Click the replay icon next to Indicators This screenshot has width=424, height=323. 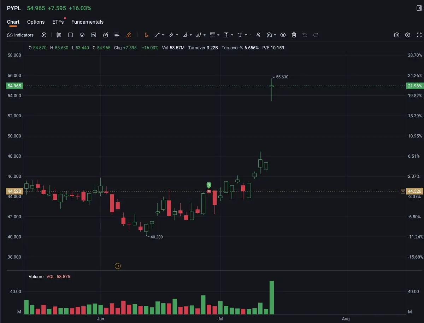(44, 35)
